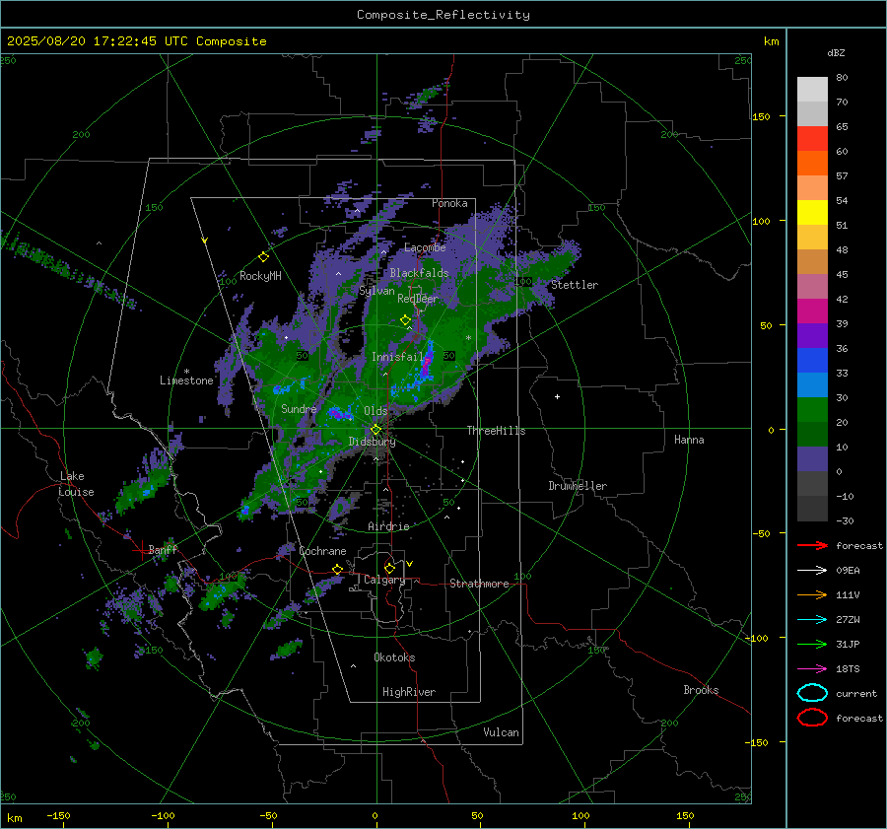This screenshot has height=829, width=887.
Task: Click the Innisfail city label
Action: 397,357
